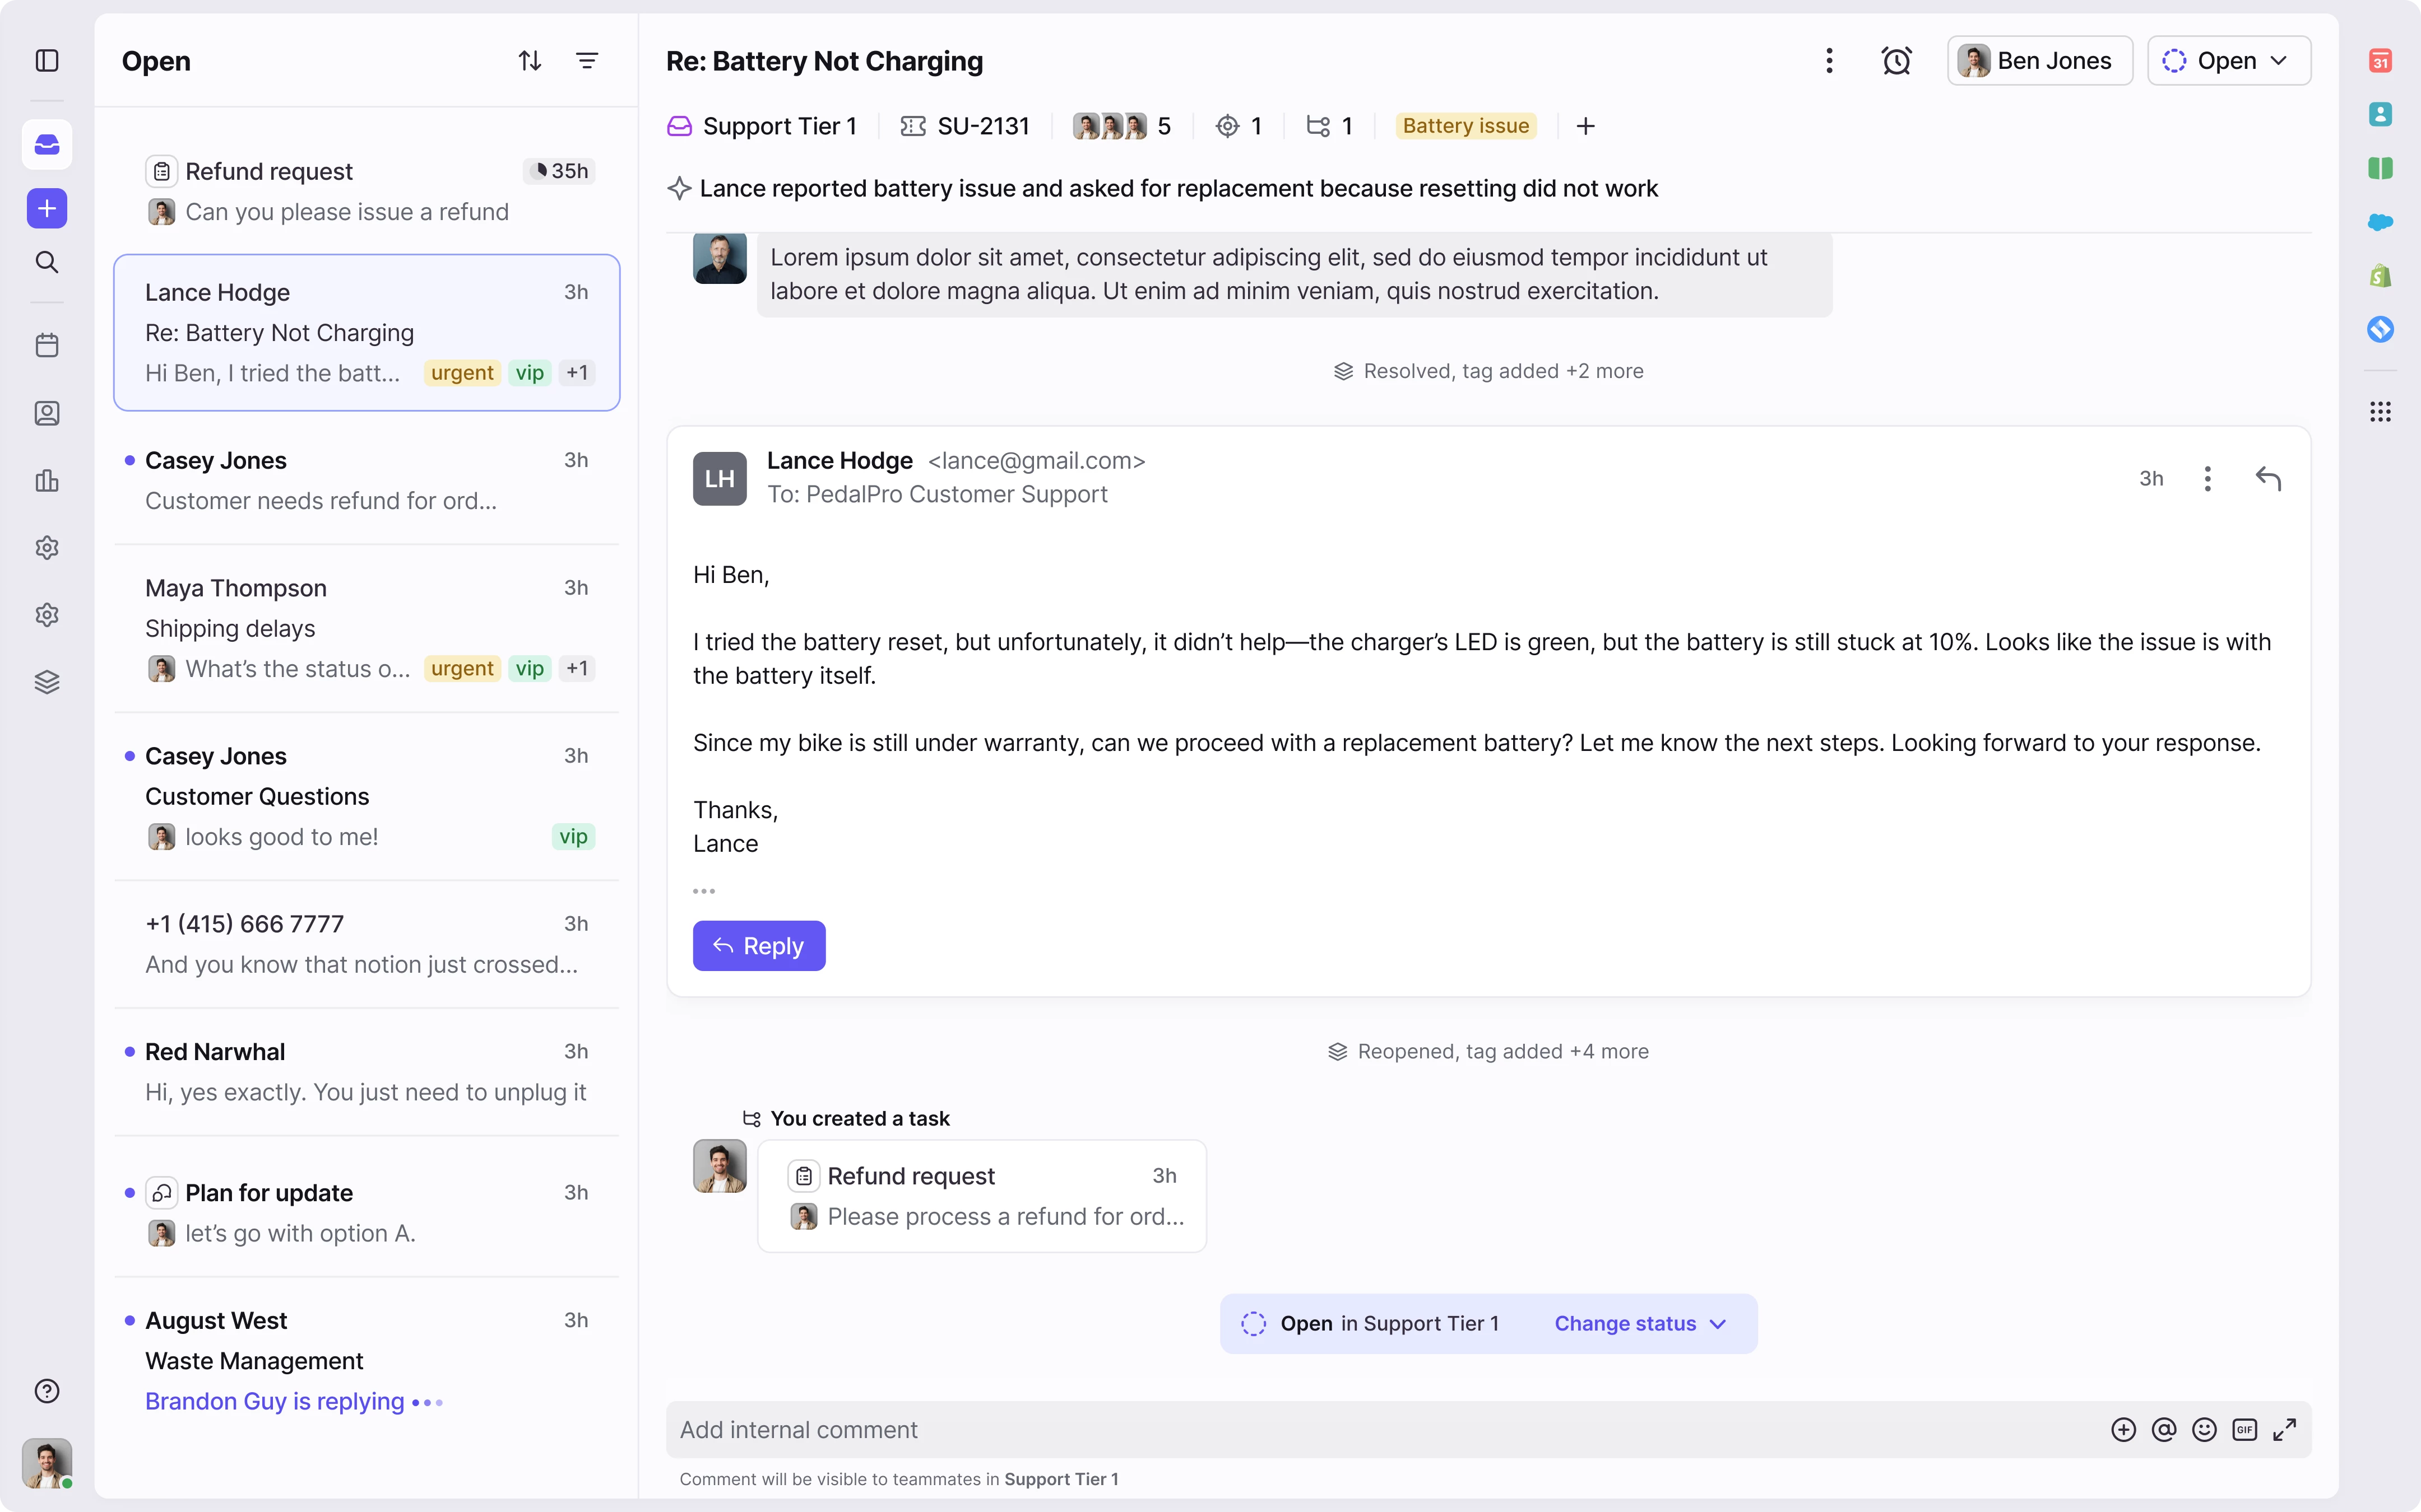Open the sort conversations icon
2421x1512 pixels.
click(530, 61)
